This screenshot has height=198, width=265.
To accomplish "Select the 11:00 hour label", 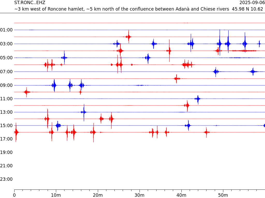I will 6,99.
